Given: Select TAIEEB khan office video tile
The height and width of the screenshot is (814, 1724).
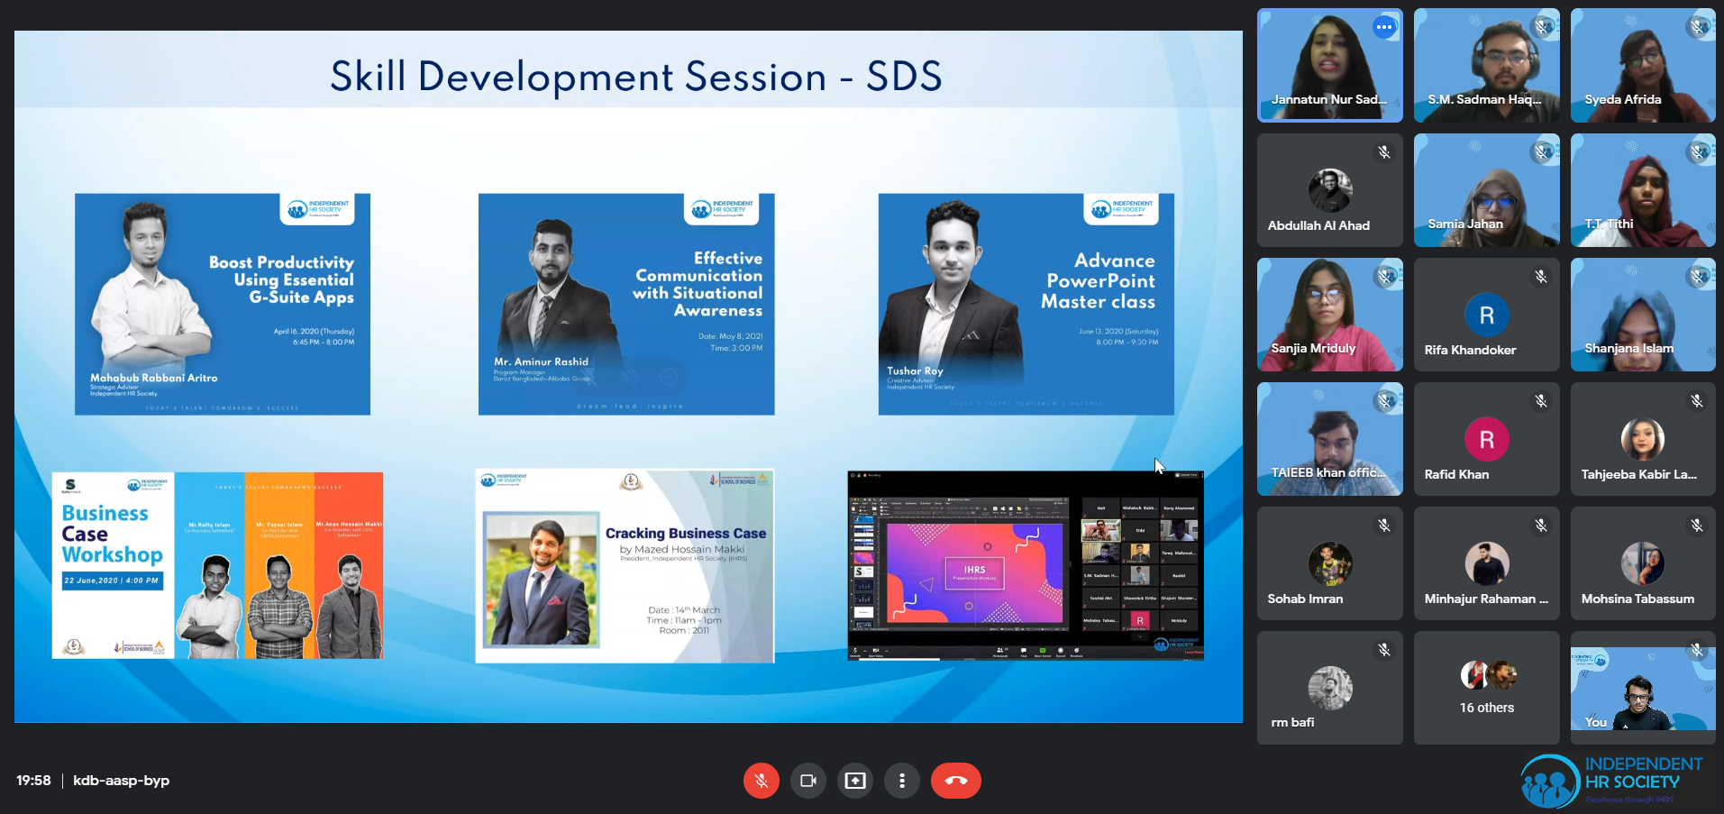Looking at the screenshot, I should point(1330,439).
